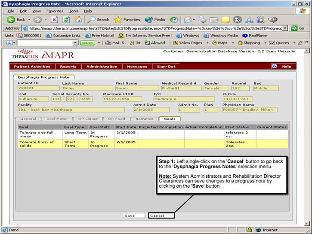Viewport: 312px width, 234px height.
Task: Click the Messenger speech bubble icon
Action: [272, 20]
